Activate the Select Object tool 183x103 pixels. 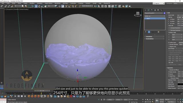[23, 6]
